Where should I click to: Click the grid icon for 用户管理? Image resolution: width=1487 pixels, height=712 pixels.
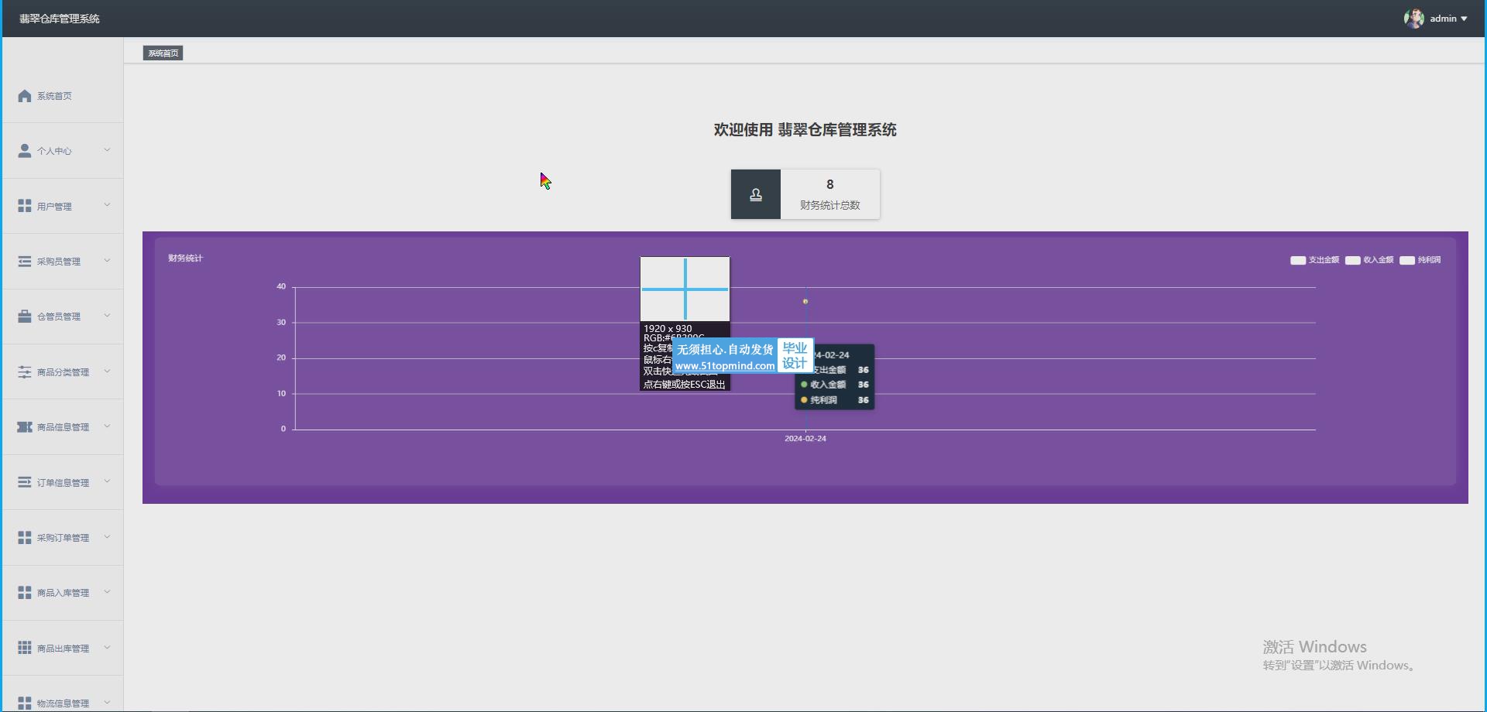25,206
